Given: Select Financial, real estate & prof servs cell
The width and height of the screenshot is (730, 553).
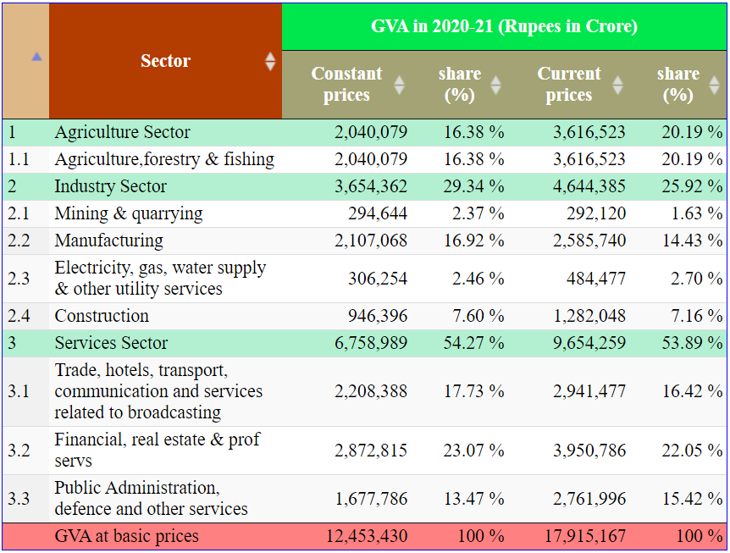Looking at the screenshot, I should 157,450.
